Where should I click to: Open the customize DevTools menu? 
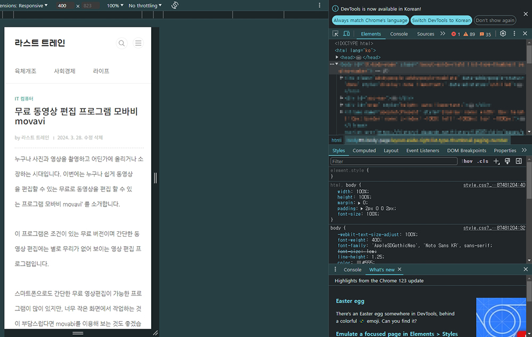[514, 33]
